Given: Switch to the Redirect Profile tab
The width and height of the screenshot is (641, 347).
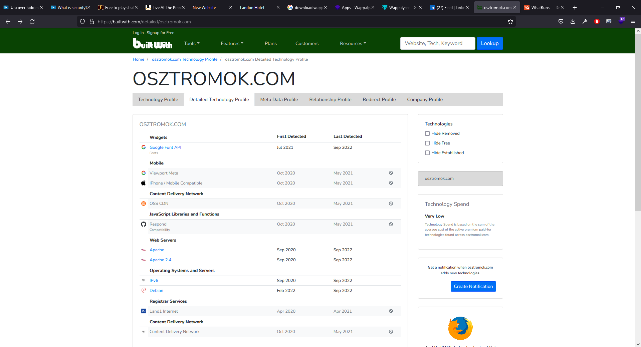Looking at the screenshot, I should coord(379,99).
